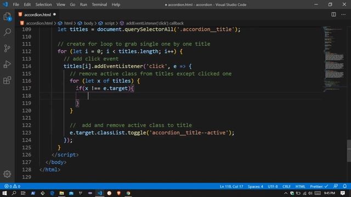Show hidden system tray icons
This screenshot has width=351, height=197.
[x=286, y=193]
